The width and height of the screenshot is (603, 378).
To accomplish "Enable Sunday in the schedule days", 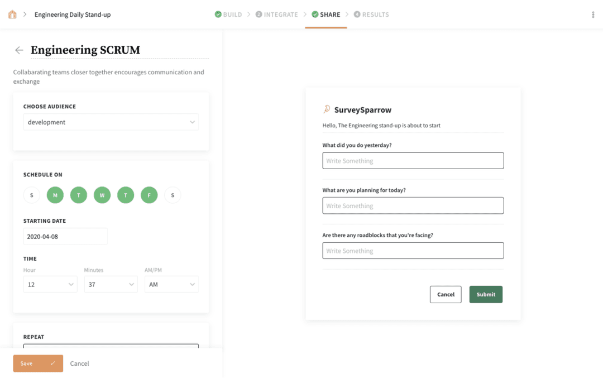I will tap(31, 195).
